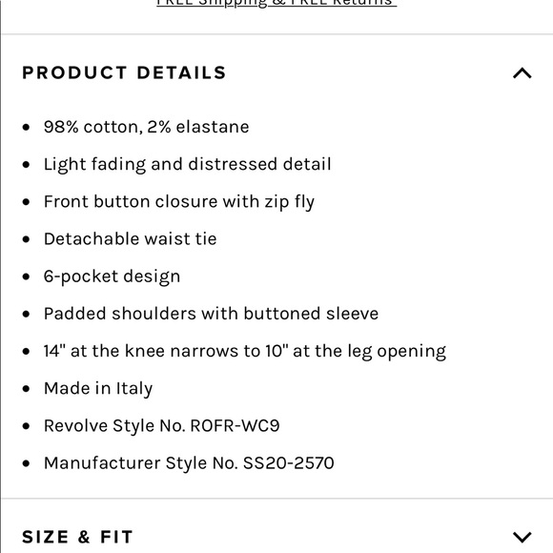This screenshot has height=553, width=553.
Task: Select the manufacturer style number SS20-2570
Action: click(289, 463)
